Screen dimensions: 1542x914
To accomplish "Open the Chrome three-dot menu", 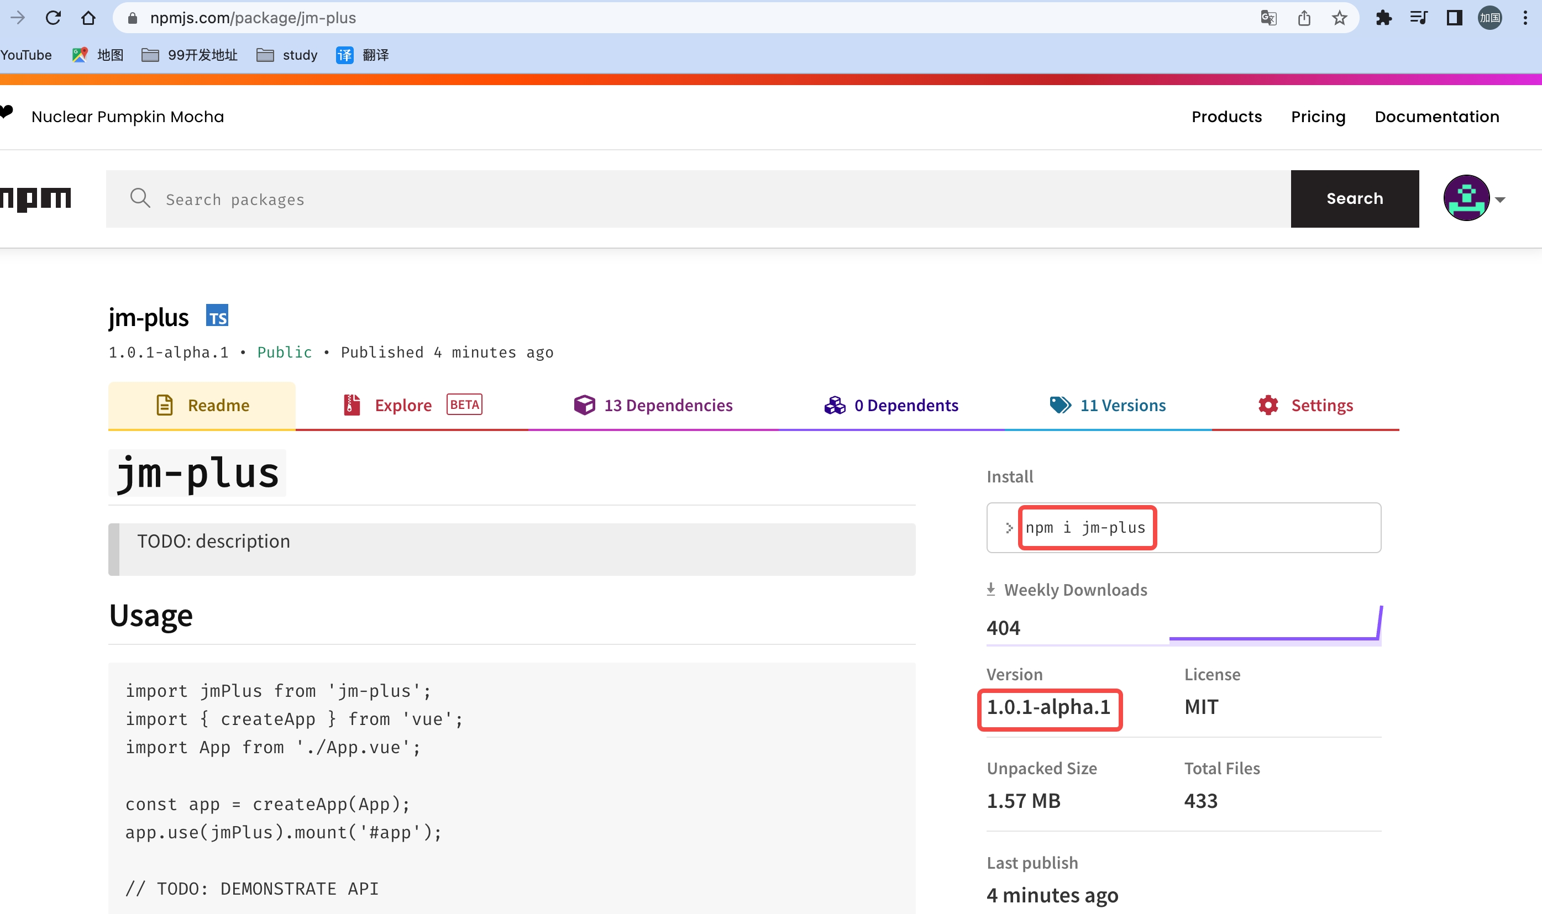I will (1525, 18).
